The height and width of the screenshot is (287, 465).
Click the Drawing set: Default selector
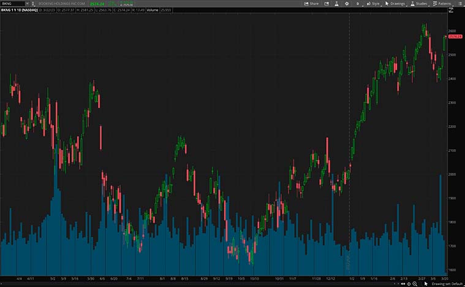[447, 284]
